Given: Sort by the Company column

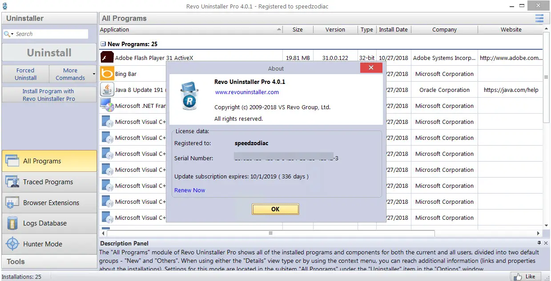Looking at the screenshot, I should [x=444, y=29].
